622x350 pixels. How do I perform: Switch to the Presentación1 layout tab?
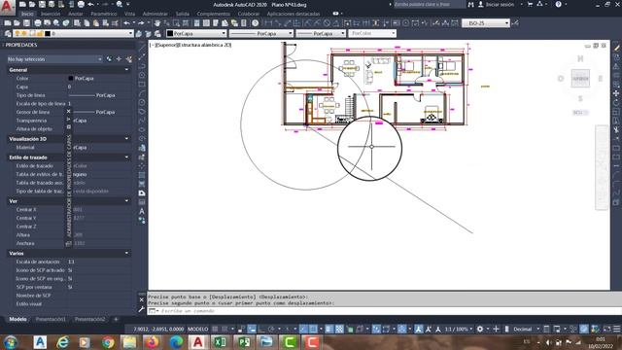tap(51, 319)
